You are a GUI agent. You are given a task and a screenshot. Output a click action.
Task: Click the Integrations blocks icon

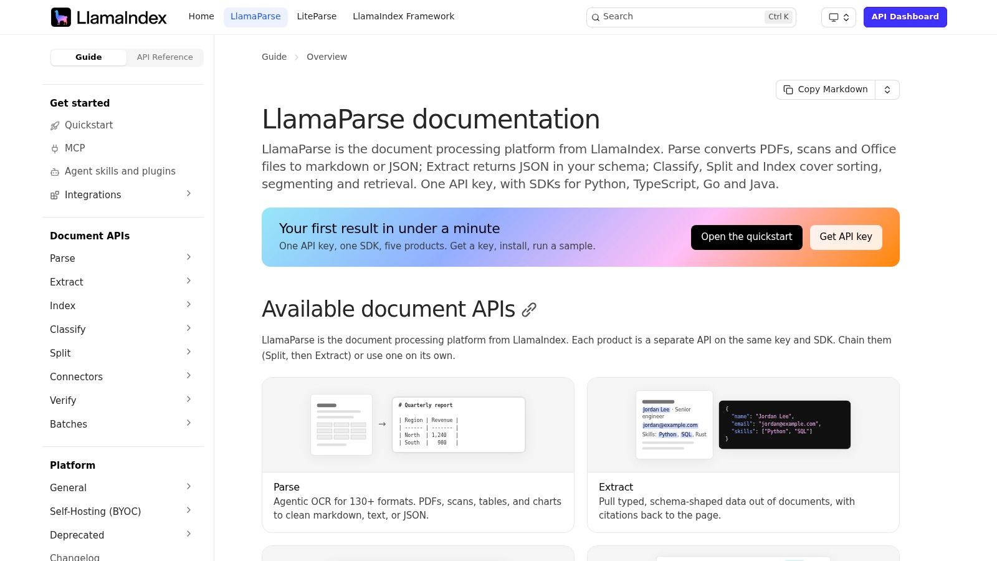pos(55,195)
